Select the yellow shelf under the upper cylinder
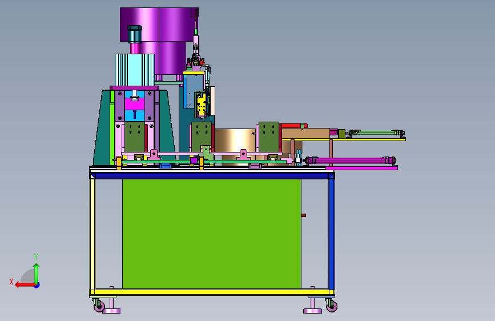 tap(344, 139)
